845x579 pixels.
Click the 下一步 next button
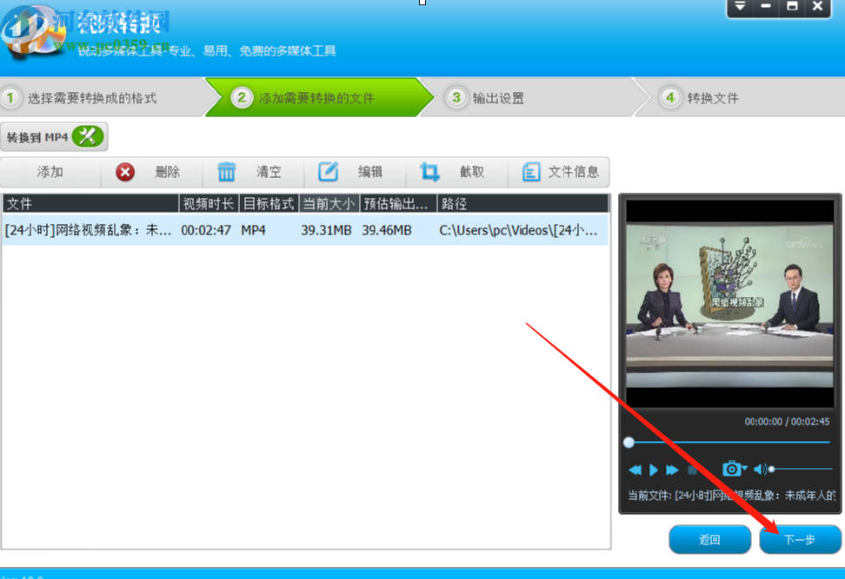coord(801,539)
